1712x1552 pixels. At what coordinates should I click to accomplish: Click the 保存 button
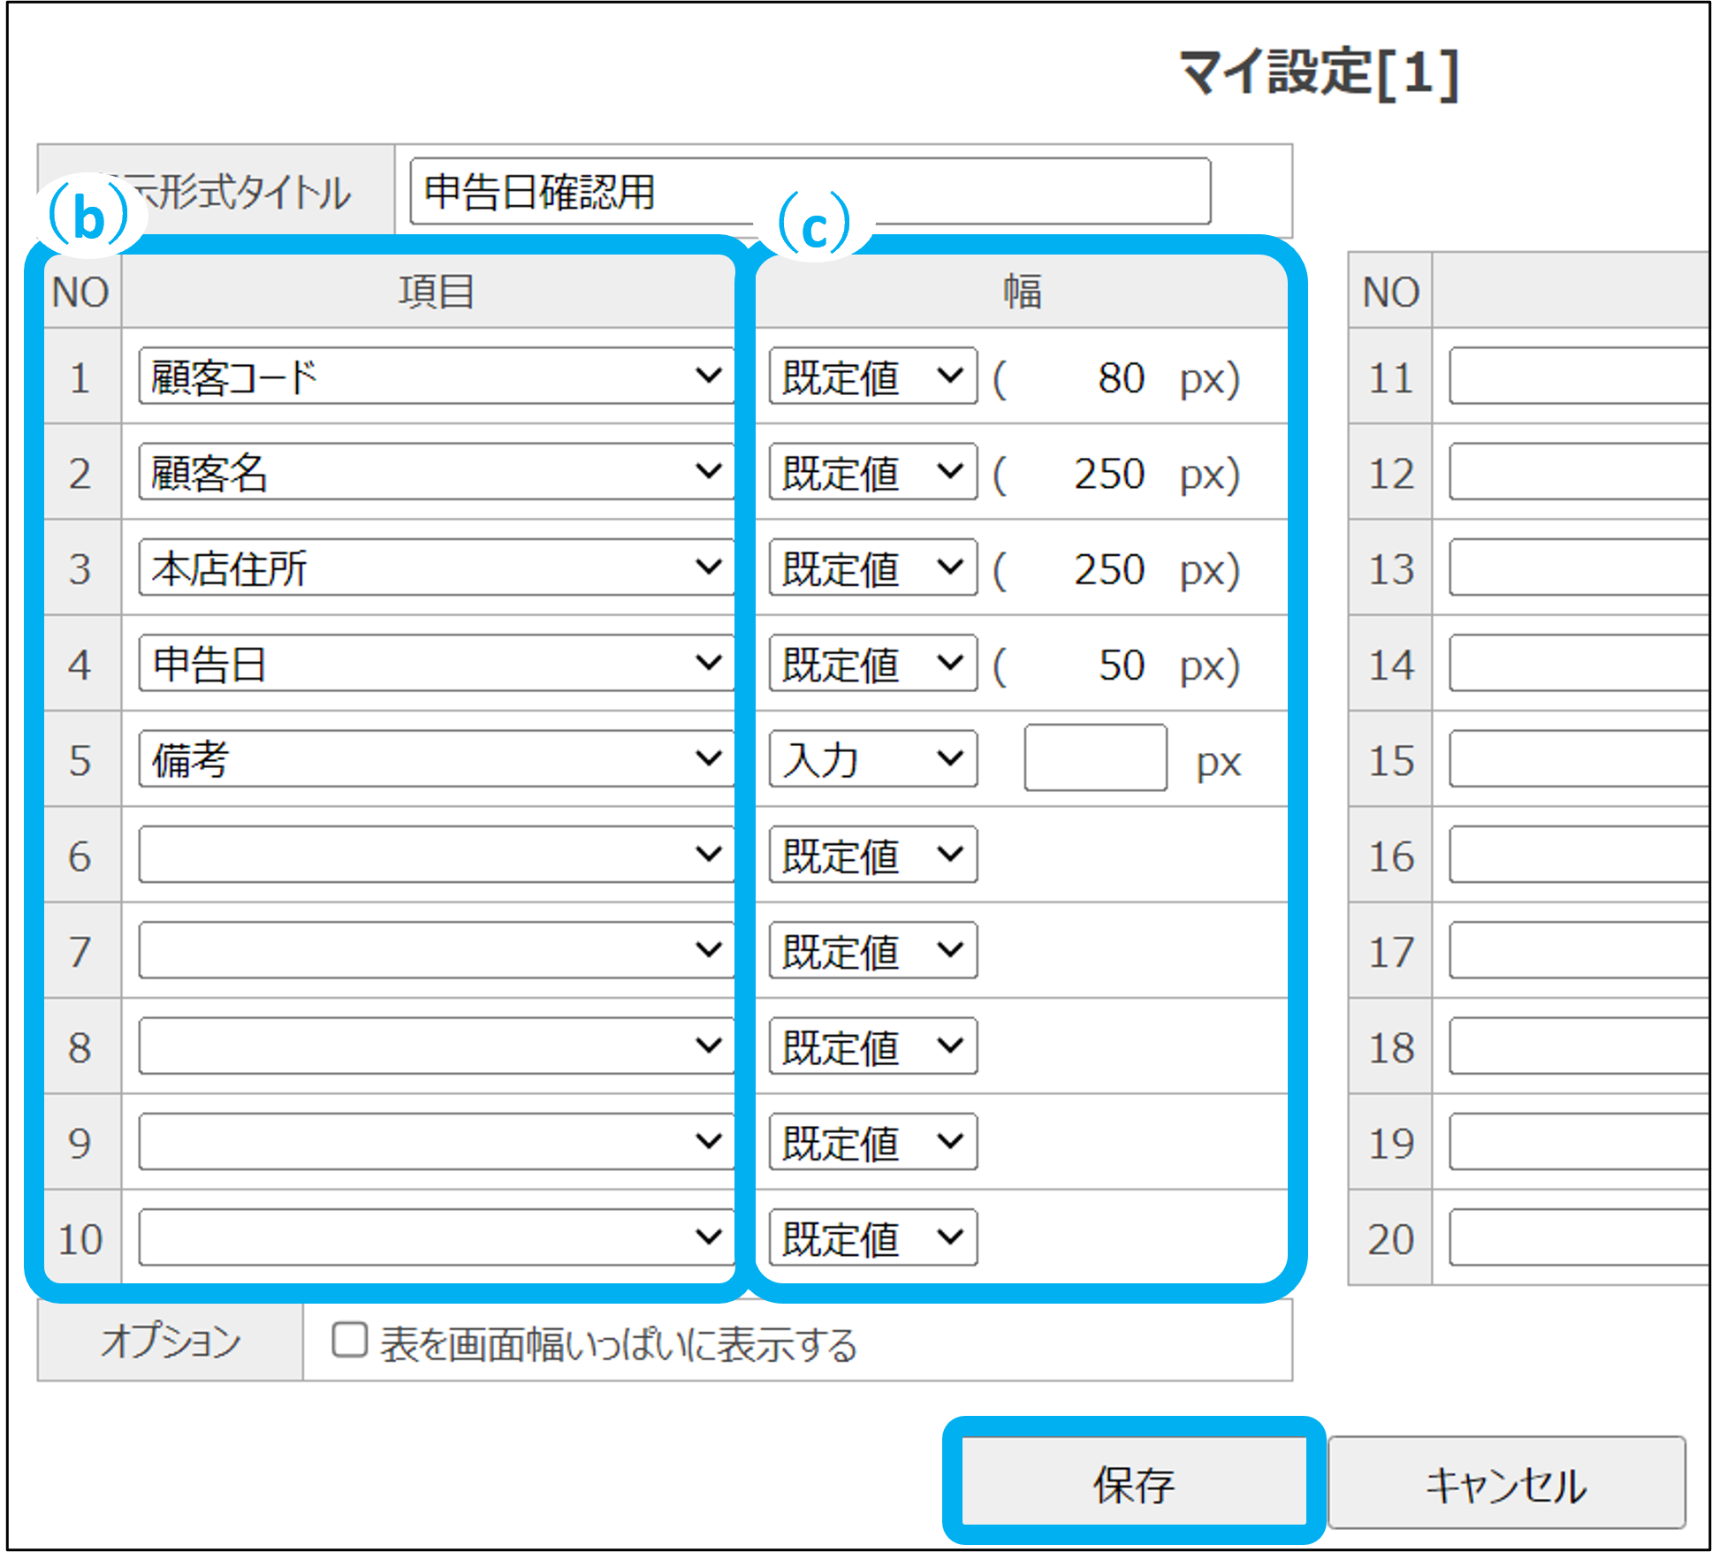[x=1133, y=1483]
